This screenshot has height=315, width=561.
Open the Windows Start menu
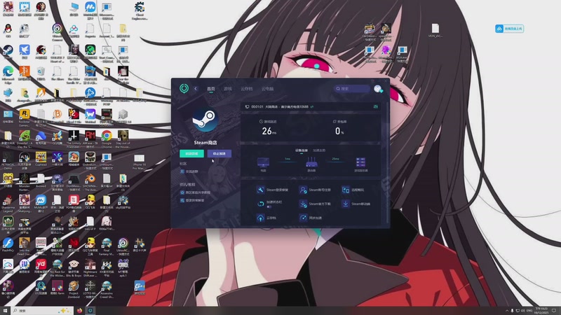(x=5, y=311)
